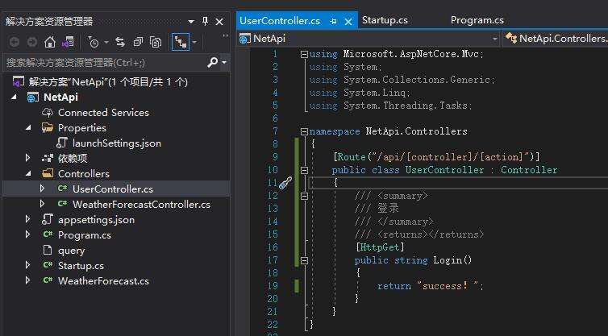Click the Connected Services cloud icon
The image size is (608, 336).
(48, 112)
